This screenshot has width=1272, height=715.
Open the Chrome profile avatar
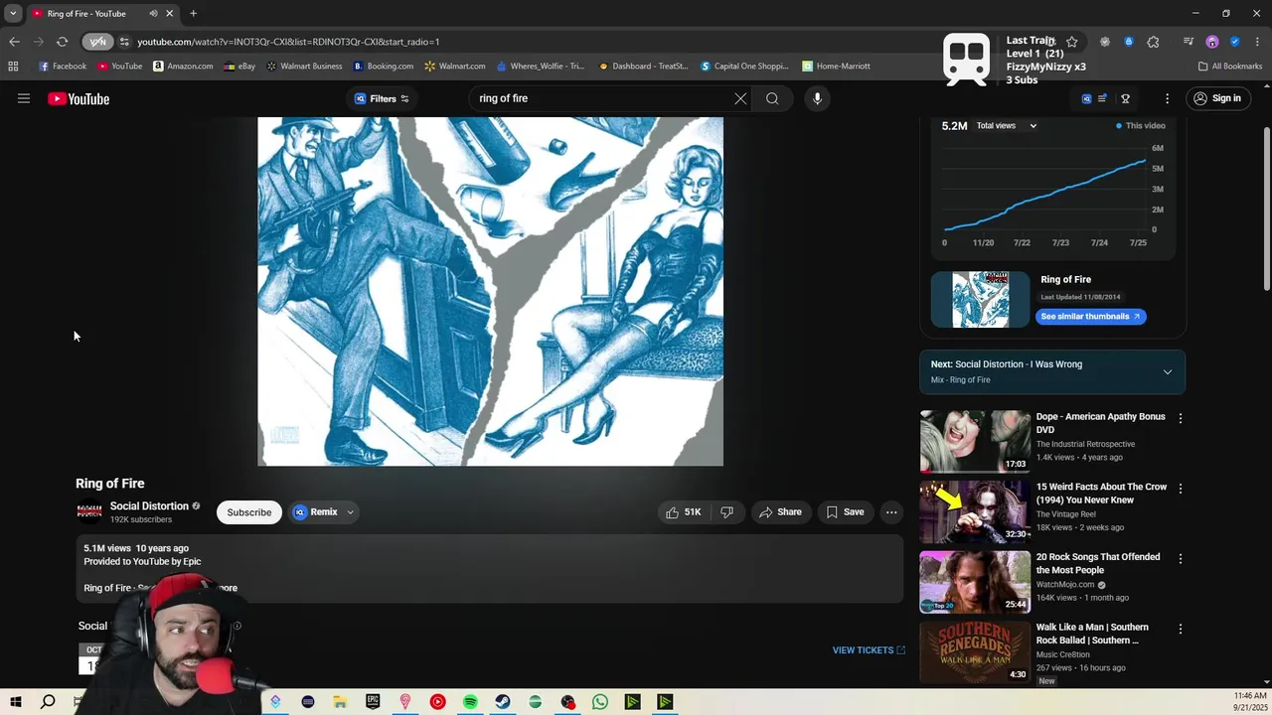pyautogui.click(x=1211, y=42)
